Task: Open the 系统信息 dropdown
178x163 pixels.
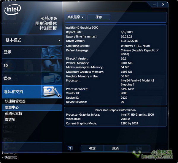Action: coord(75,17)
